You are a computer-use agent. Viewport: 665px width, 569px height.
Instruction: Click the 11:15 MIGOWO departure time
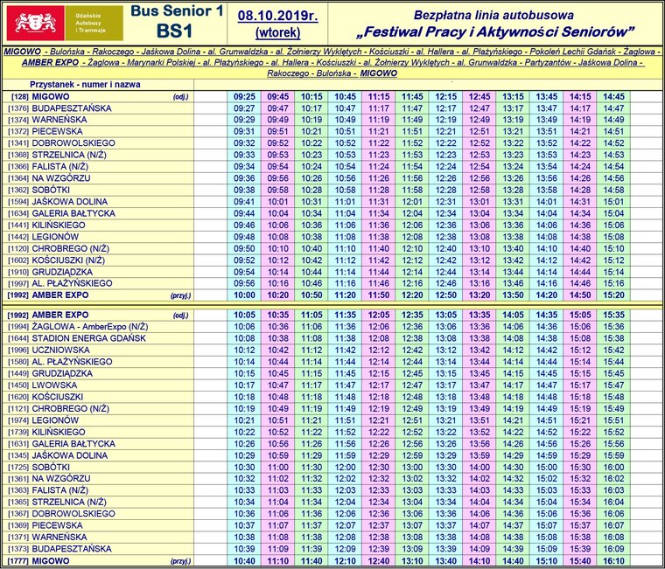379,97
